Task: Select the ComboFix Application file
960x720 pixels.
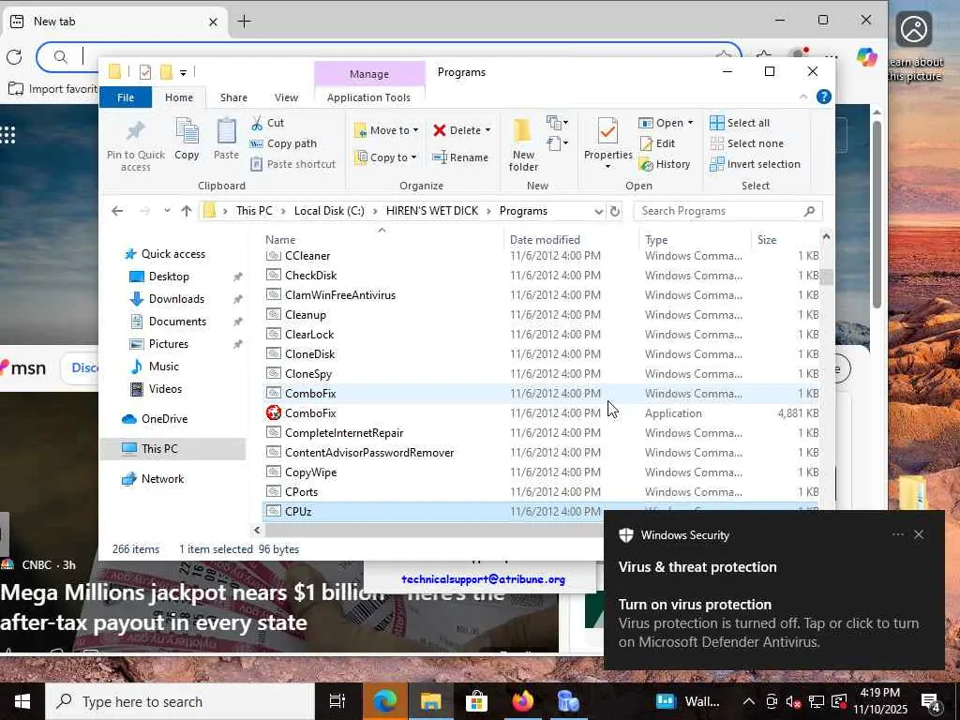Action: [x=542, y=413]
